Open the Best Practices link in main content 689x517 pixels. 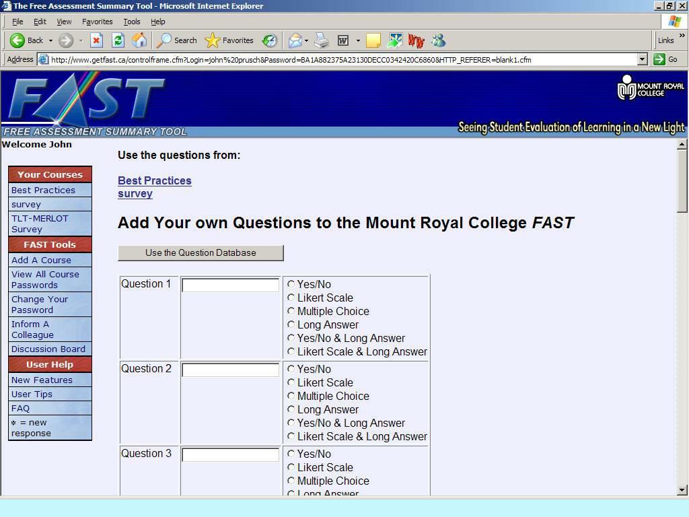pyautogui.click(x=155, y=180)
